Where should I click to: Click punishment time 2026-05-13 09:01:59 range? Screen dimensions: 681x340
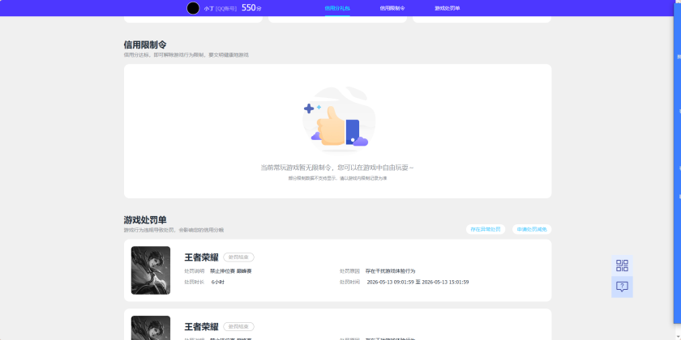[x=418, y=282]
